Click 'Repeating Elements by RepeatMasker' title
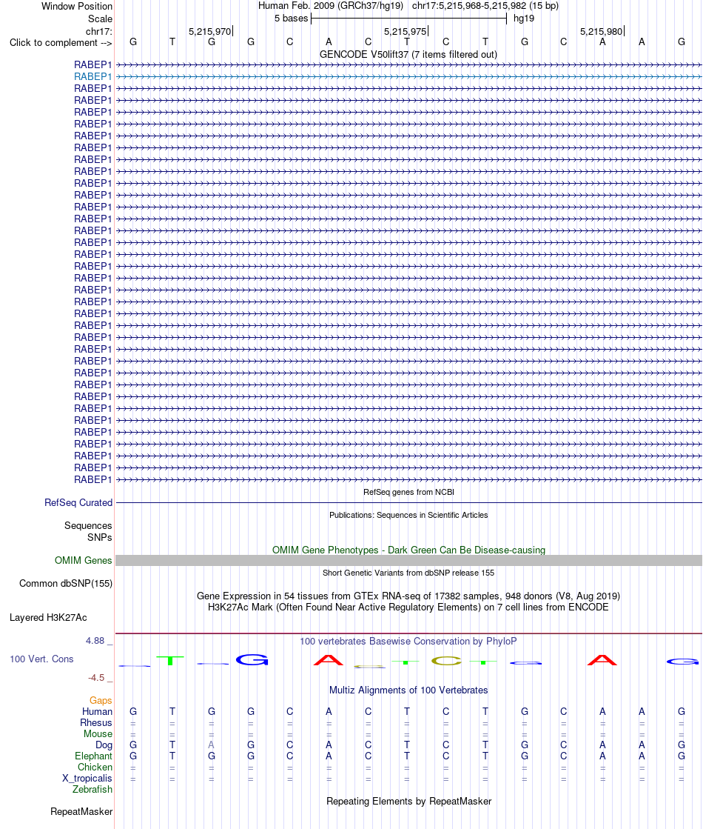The height and width of the screenshot is (829, 703). [408, 801]
